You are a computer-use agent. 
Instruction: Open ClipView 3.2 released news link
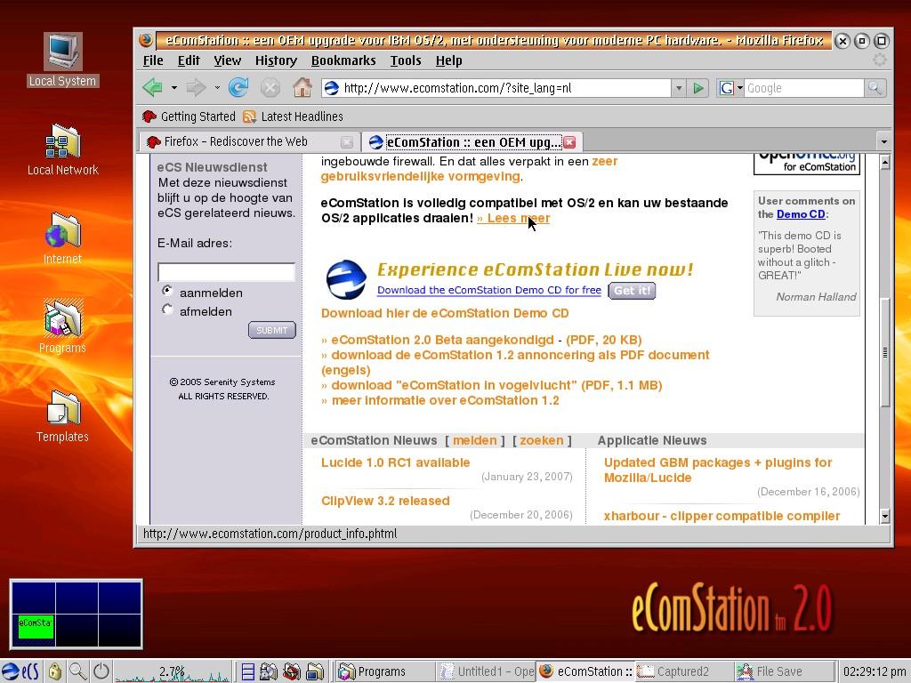click(x=385, y=501)
